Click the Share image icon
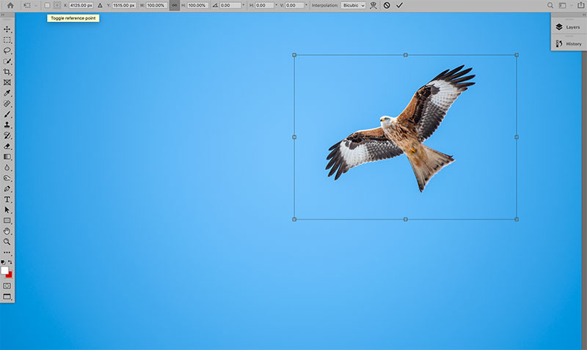The image size is (587, 350). click(x=580, y=5)
